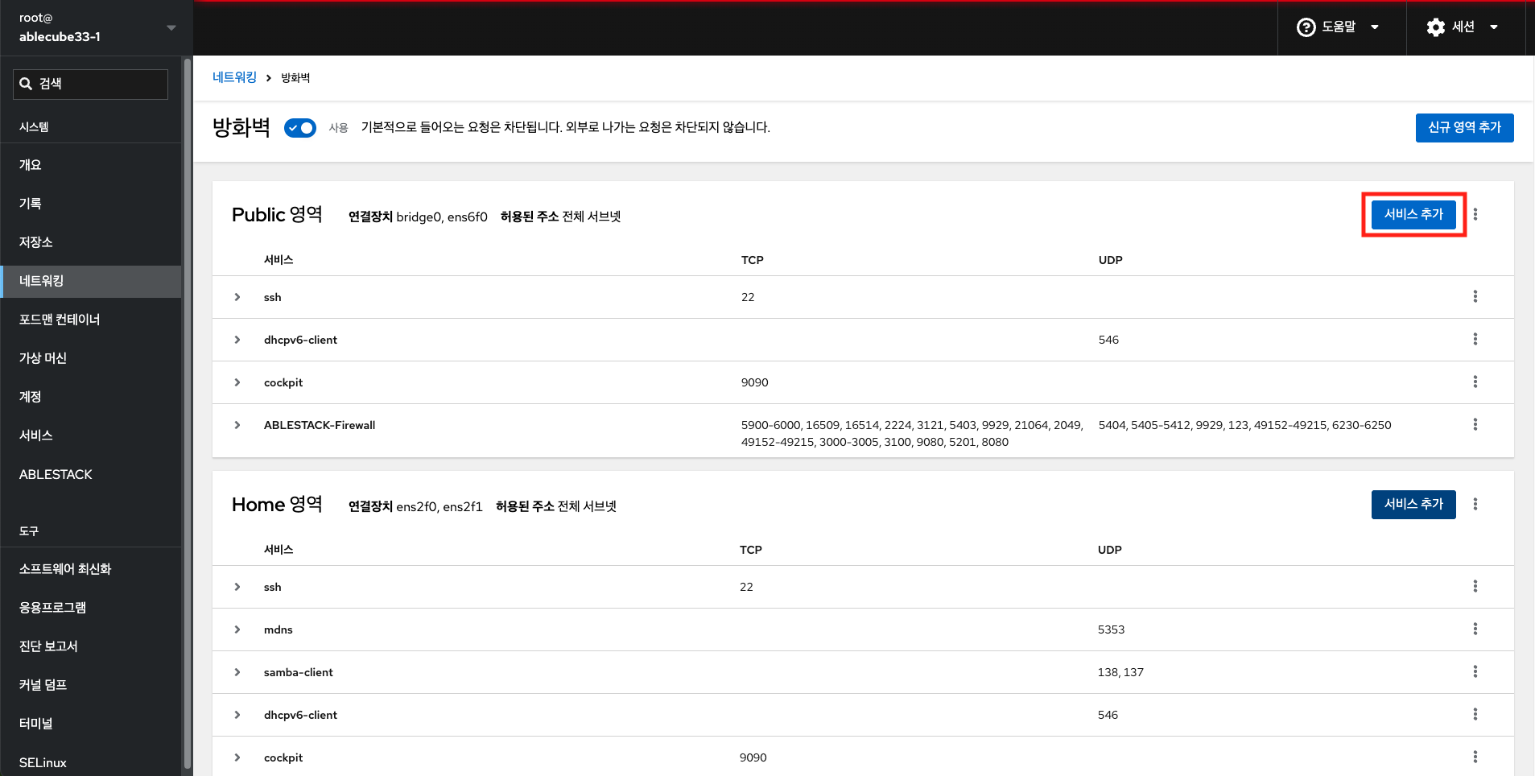Select 네트워킹 in the sidebar
Screen dimensions: 1535x776
click(91, 281)
